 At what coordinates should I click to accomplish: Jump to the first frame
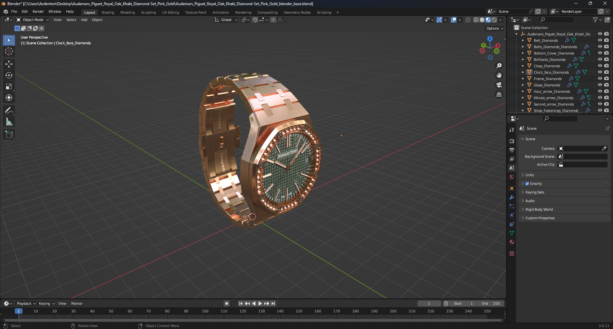[241, 303]
